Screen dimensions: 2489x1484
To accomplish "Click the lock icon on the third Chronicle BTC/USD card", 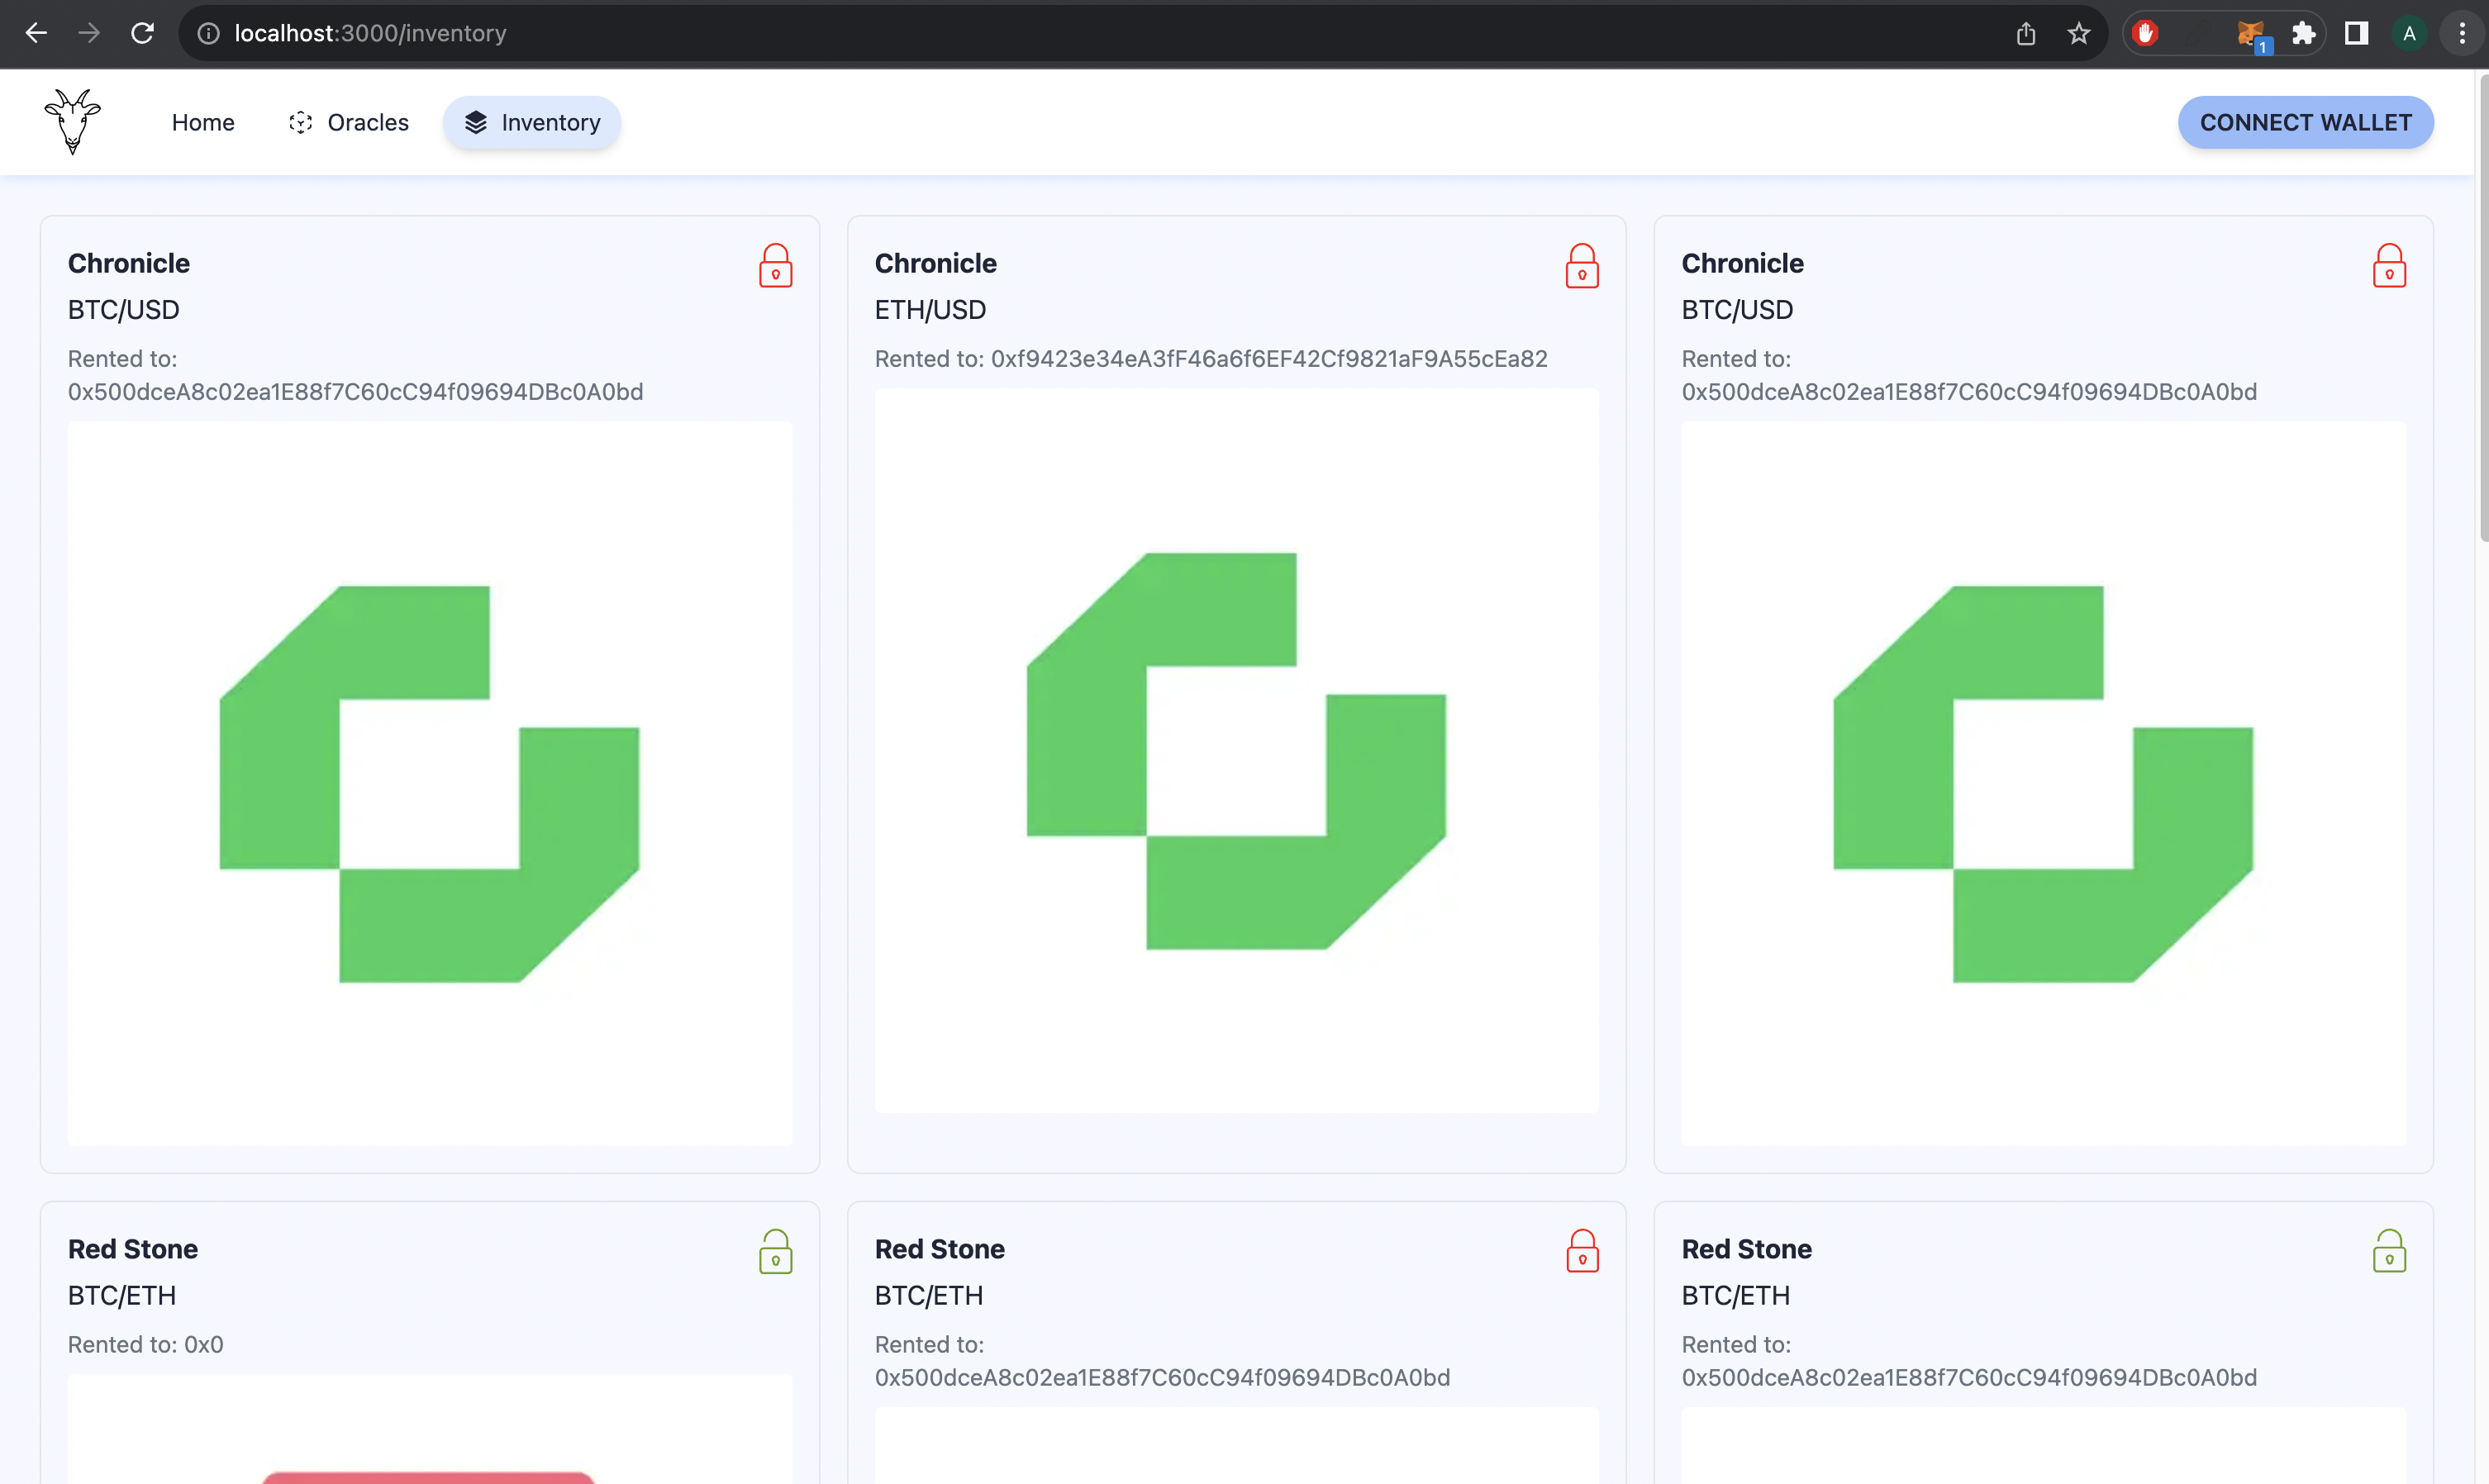I will (2388, 266).
